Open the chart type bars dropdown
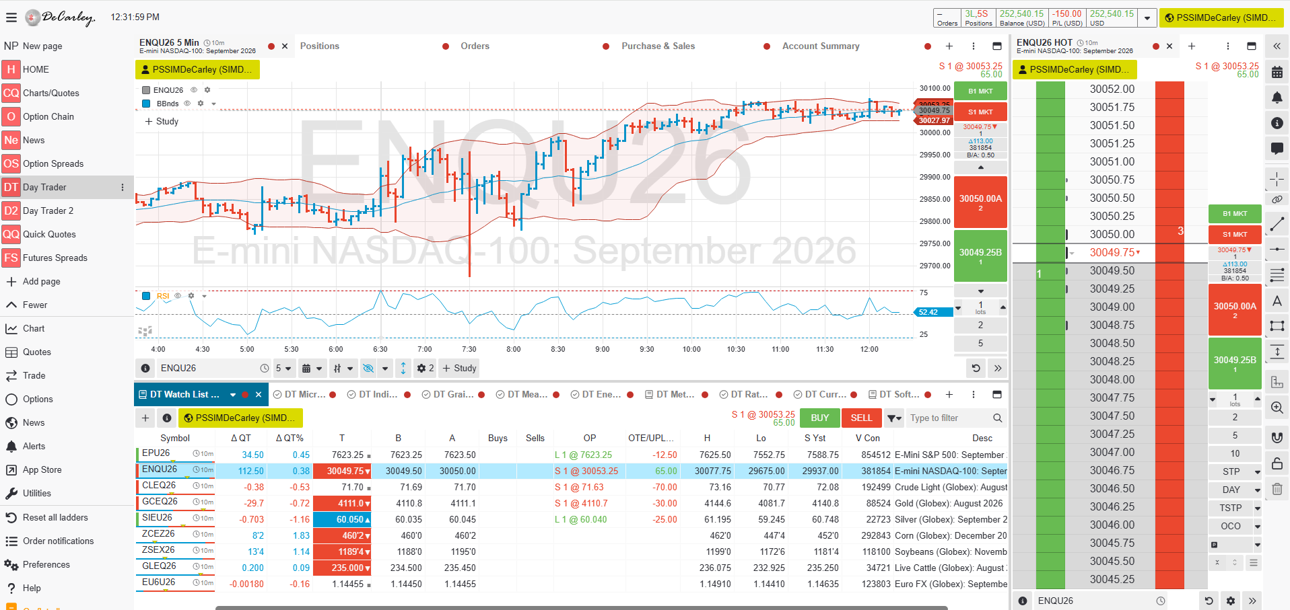 click(x=343, y=369)
